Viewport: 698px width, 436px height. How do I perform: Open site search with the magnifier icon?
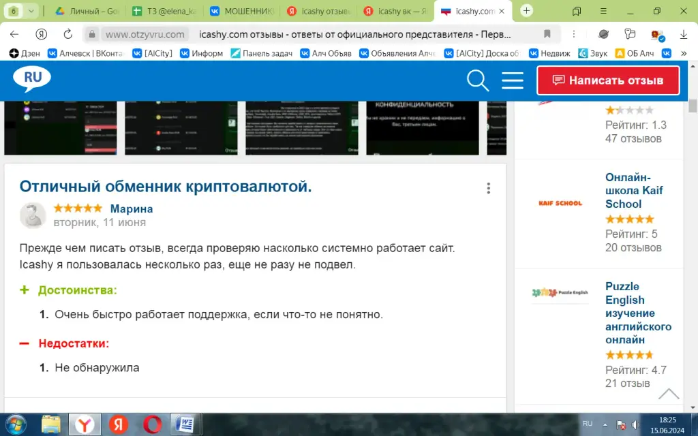tap(478, 80)
